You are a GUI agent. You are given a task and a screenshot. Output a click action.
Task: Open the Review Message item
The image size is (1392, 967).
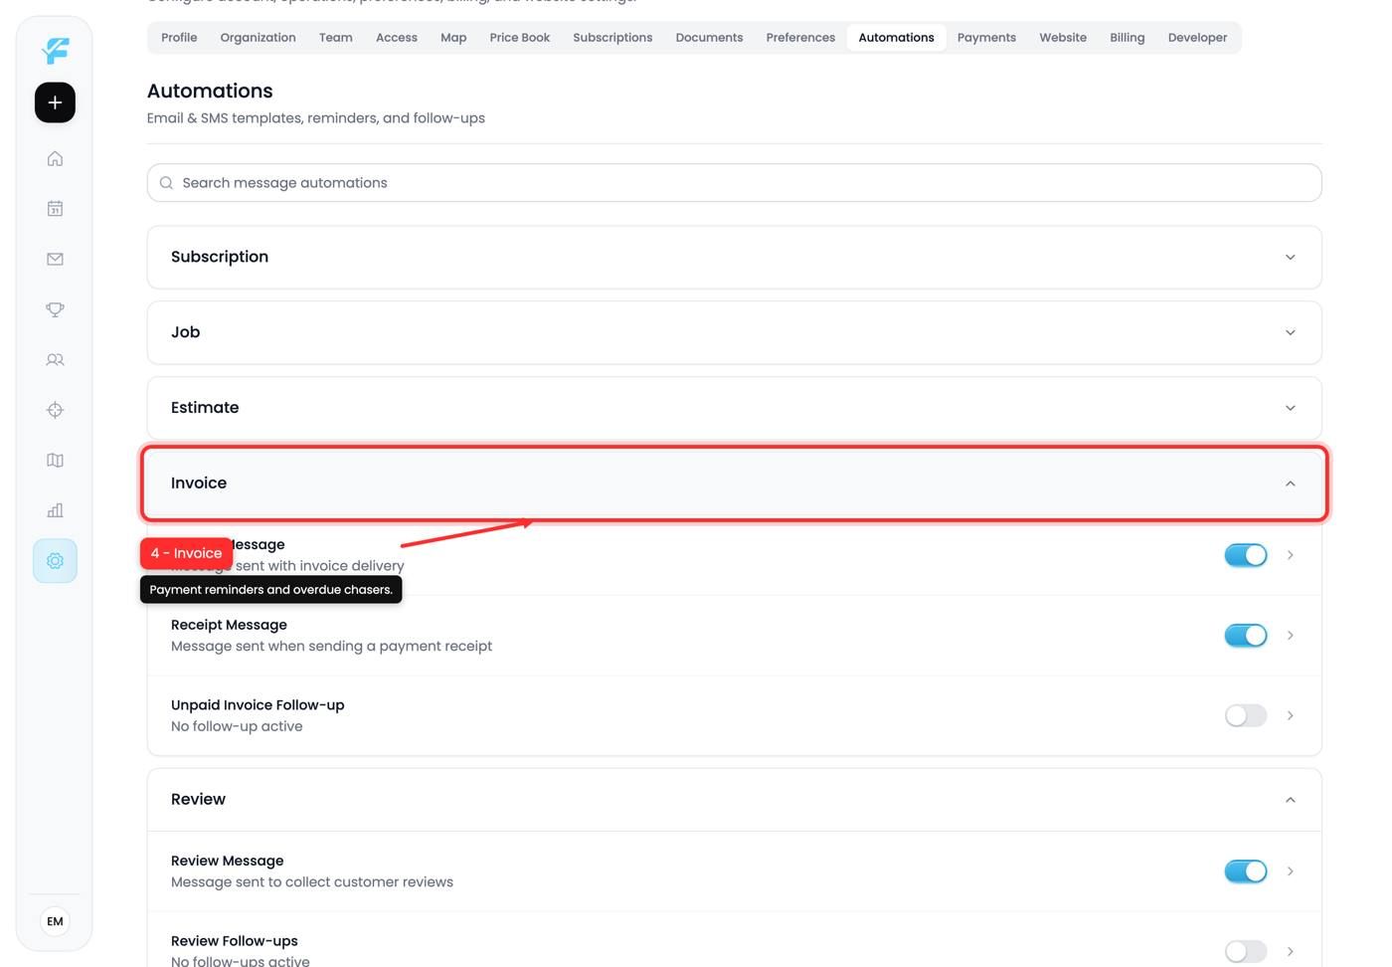(x=734, y=871)
